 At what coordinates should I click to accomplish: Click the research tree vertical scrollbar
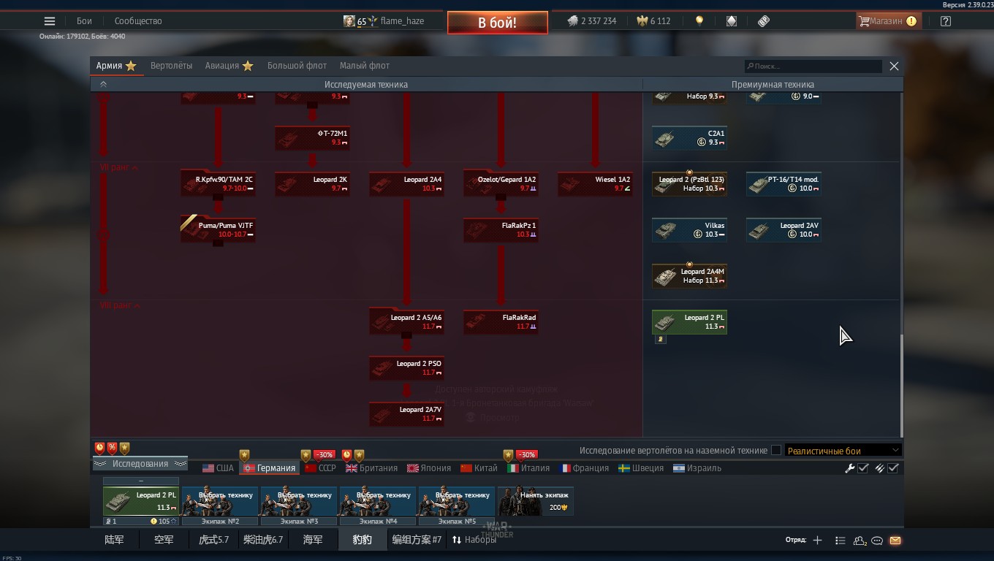(902, 386)
